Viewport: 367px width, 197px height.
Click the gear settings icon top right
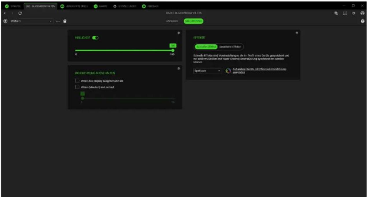pyautogui.click(x=353, y=14)
